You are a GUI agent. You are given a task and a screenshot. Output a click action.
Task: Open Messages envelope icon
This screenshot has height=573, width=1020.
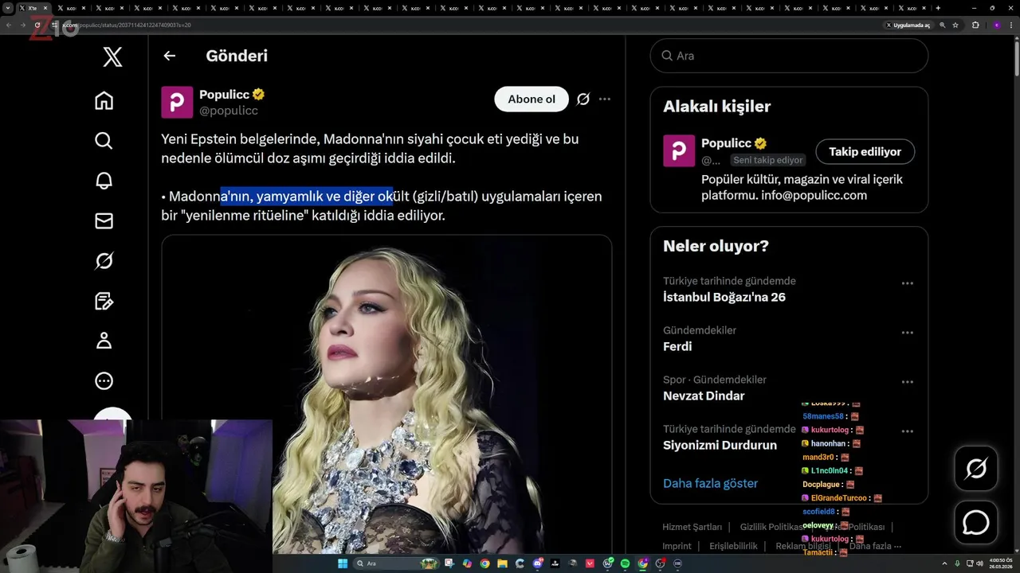[x=104, y=220]
